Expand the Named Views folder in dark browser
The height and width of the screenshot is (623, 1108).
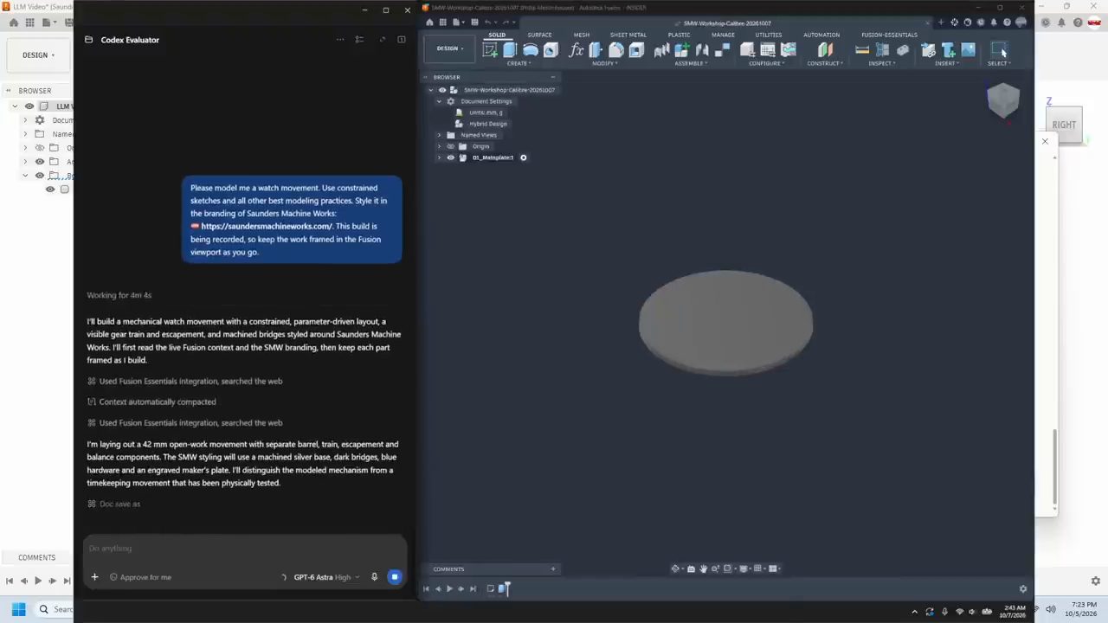click(x=439, y=135)
